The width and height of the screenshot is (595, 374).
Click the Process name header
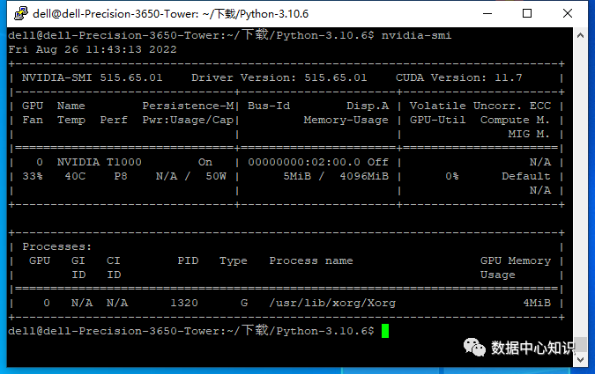311,260
